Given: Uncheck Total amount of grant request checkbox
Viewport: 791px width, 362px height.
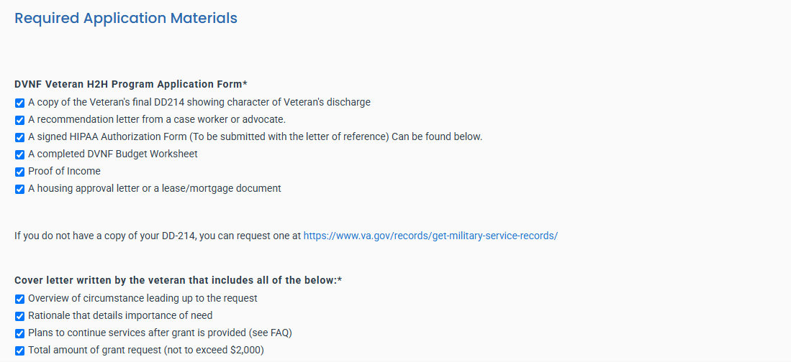Looking at the screenshot, I should [x=19, y=351].
